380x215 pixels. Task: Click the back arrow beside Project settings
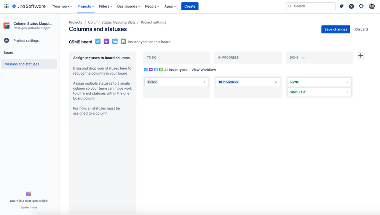coord(6,40)
